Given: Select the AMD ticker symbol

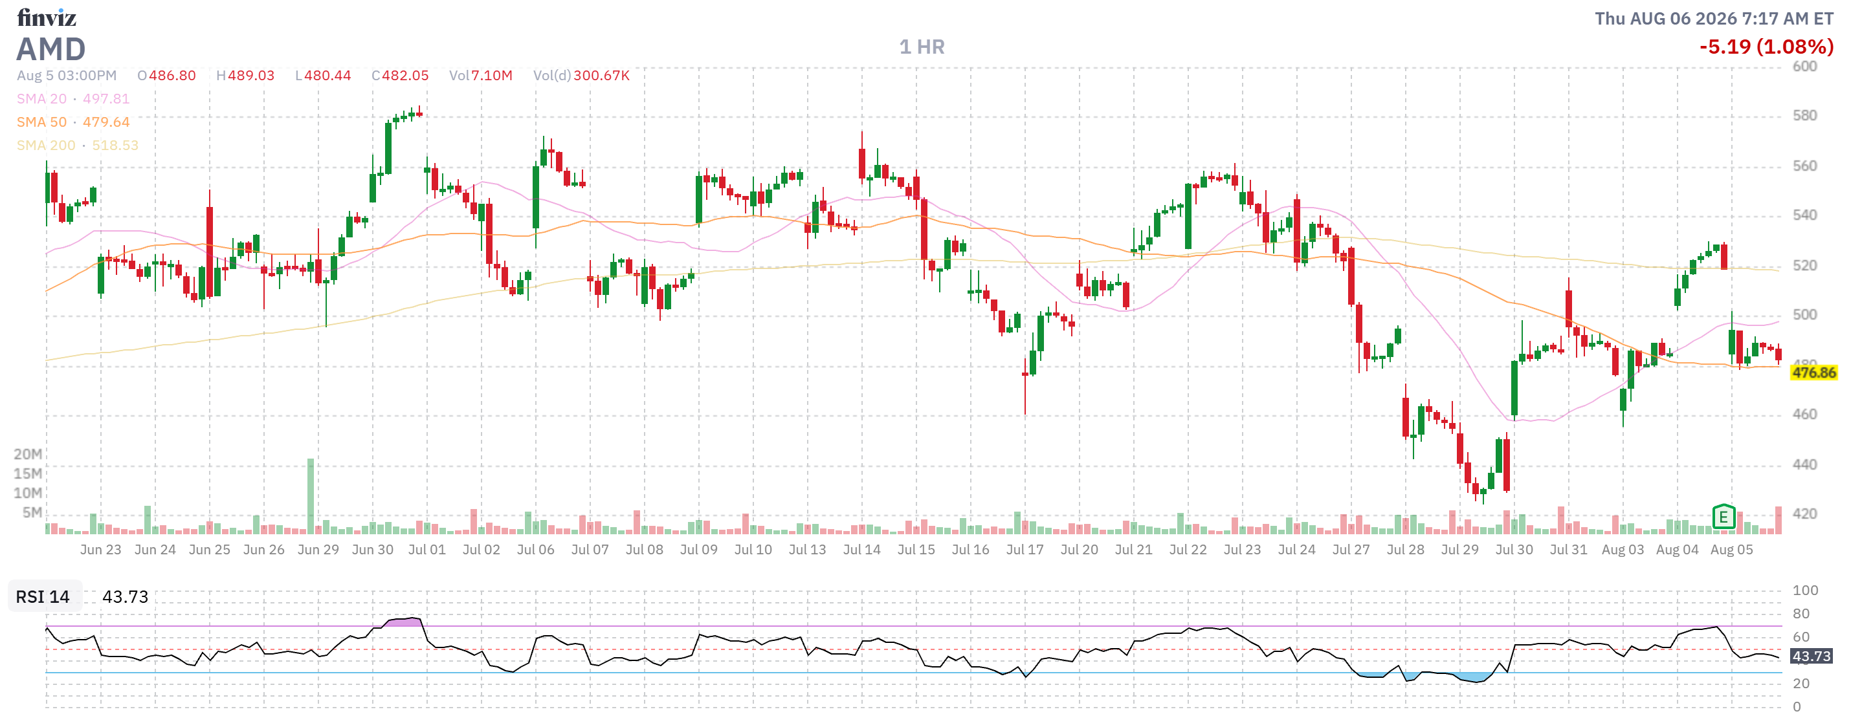Looking at the screenshot, I should [51, 49].
